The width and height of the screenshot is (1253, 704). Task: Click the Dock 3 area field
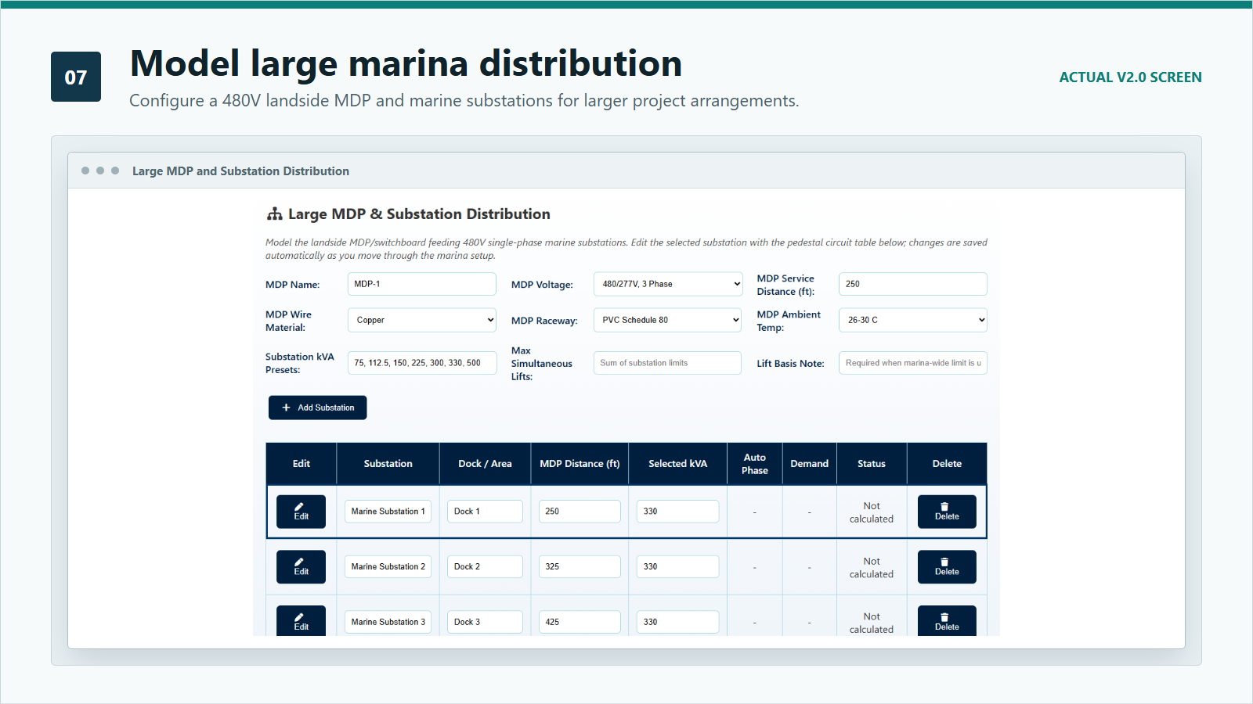(485, 622)
